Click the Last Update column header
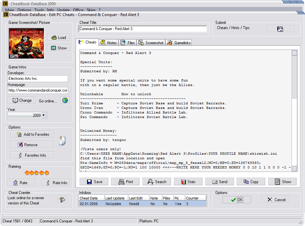 [116, 198]
